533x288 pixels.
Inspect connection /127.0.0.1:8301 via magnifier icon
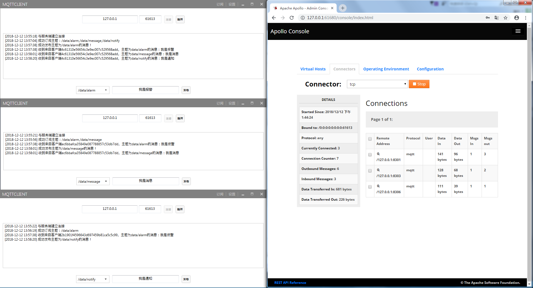click(x=378, y=154)
